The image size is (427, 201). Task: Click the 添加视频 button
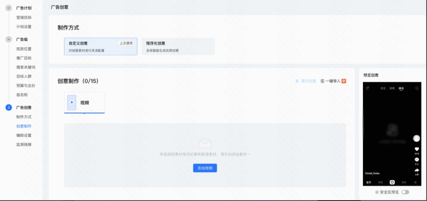pyautogui.click(x=205, y=168)
